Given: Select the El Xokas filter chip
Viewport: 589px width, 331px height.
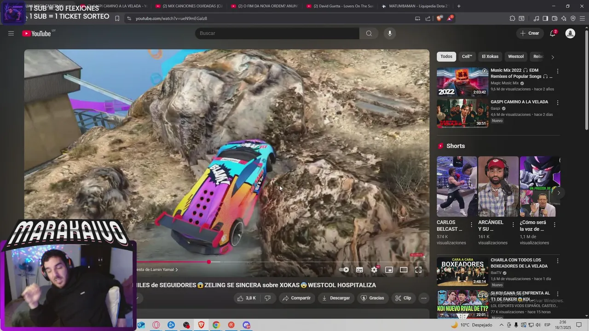Looking at the screenshot, I should coord(490,57).
